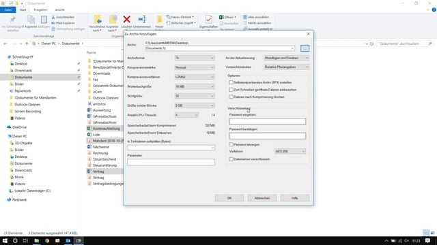Click the Explorer help question mark icon
This screenshot has height=245, width=437.
point(434,10)
